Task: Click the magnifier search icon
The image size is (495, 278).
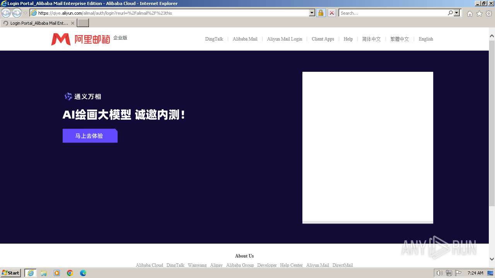Action: (450, 13)
